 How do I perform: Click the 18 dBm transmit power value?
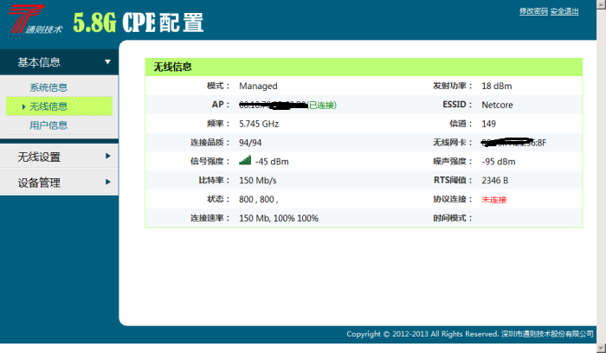pos(497,87)
